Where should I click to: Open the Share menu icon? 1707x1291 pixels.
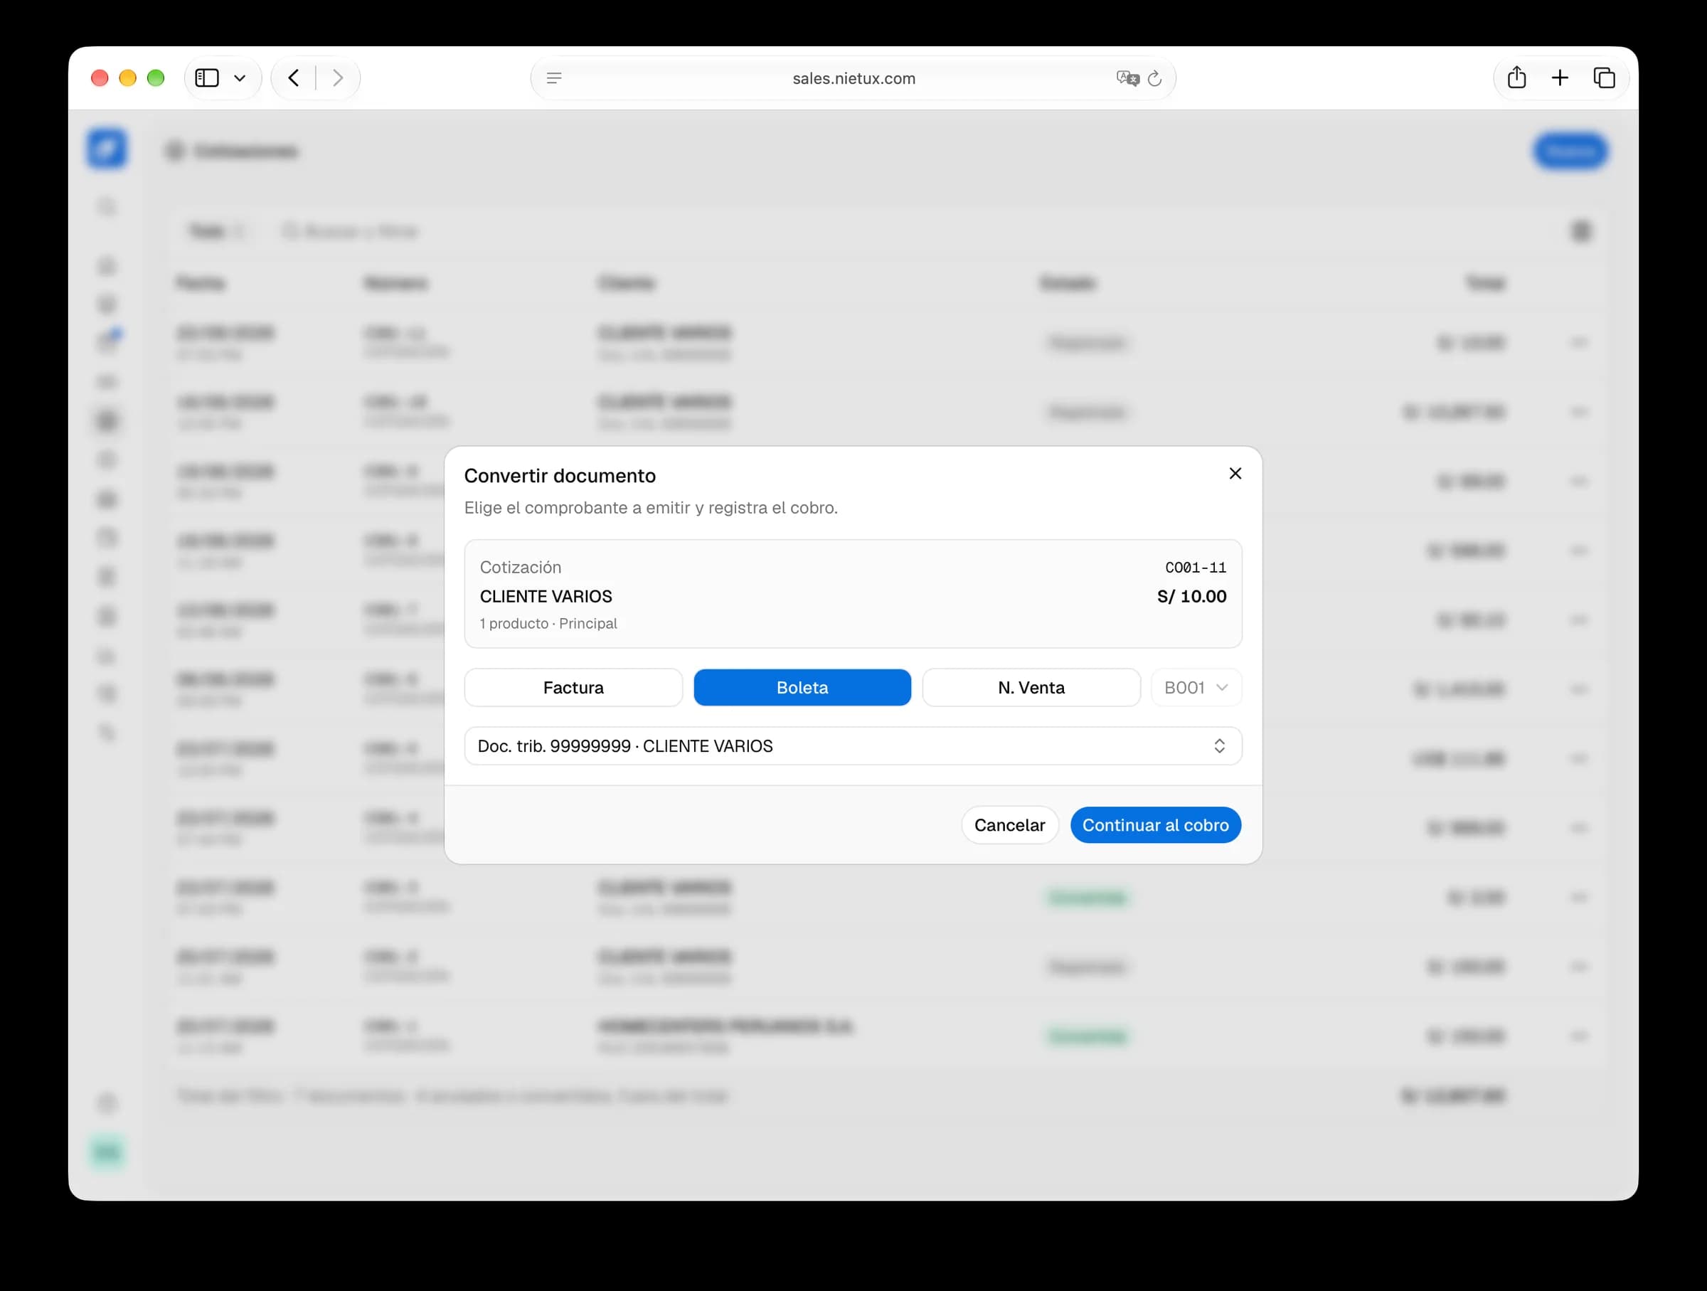pos(1516,77)
